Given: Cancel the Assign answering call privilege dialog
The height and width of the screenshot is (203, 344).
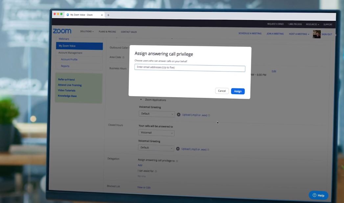Looking at the screenshot, I should pos(222,91).
